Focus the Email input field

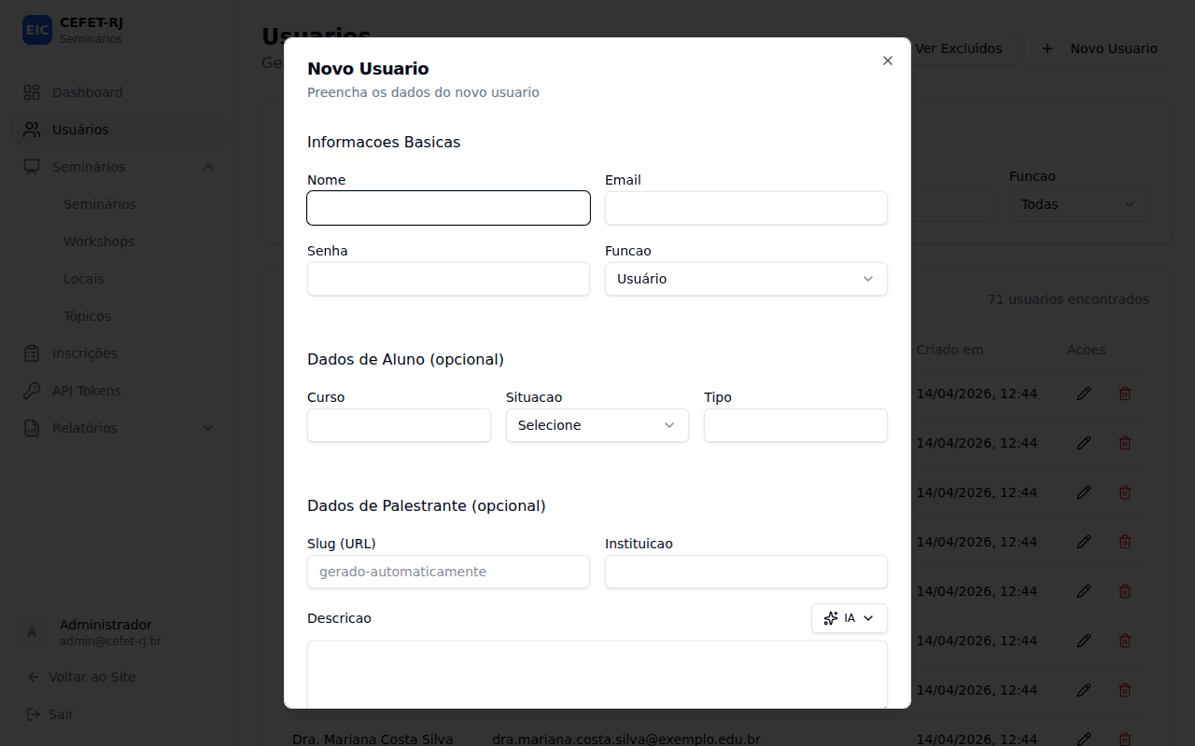click(746, 208)
